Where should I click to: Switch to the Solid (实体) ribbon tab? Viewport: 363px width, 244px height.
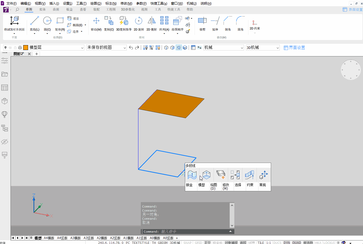point(42,9)
